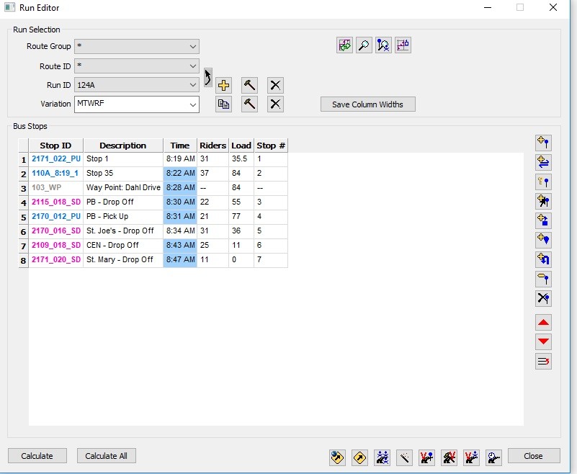Delete the variation with the Variation X icon
Viewport: 577px width, 474px height.
pyautogui.click(x=275, y=104)
